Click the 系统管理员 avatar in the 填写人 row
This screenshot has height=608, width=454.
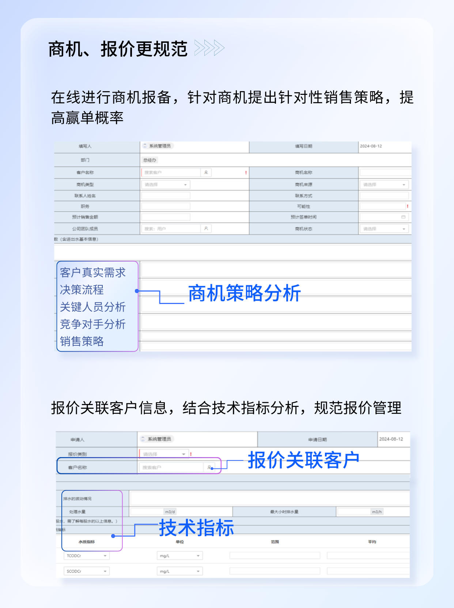point(145,146)
